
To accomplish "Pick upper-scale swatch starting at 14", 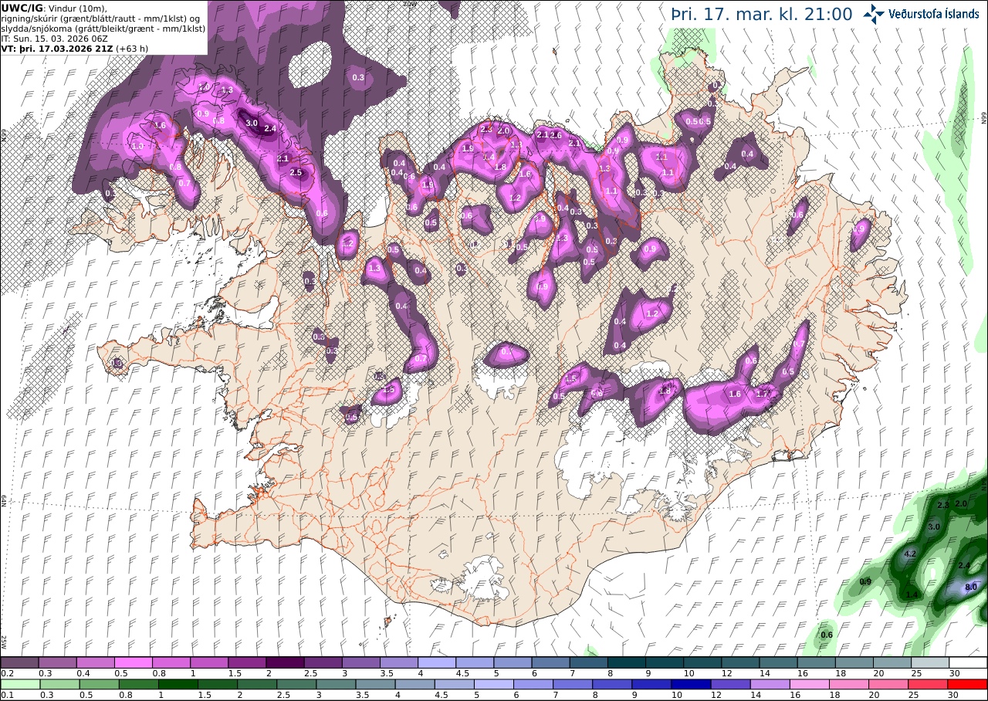I will pyautogui.click(x=779, y=662).
